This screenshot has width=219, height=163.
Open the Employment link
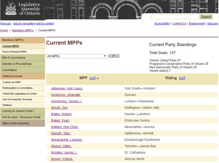(197, 24)
